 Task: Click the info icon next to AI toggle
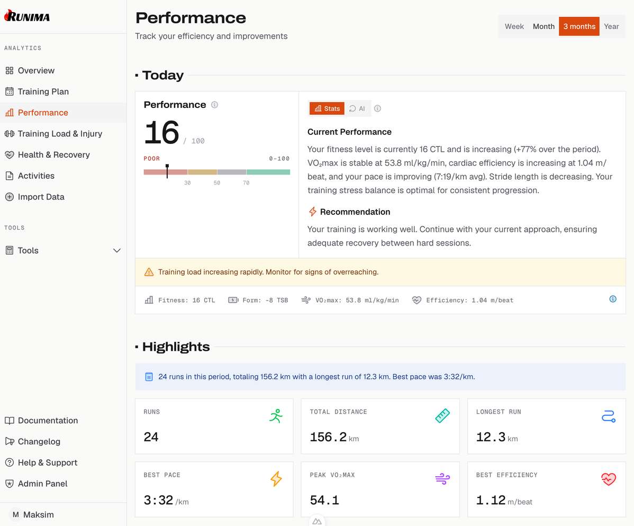pyautogui.click(x=378, y=108)
